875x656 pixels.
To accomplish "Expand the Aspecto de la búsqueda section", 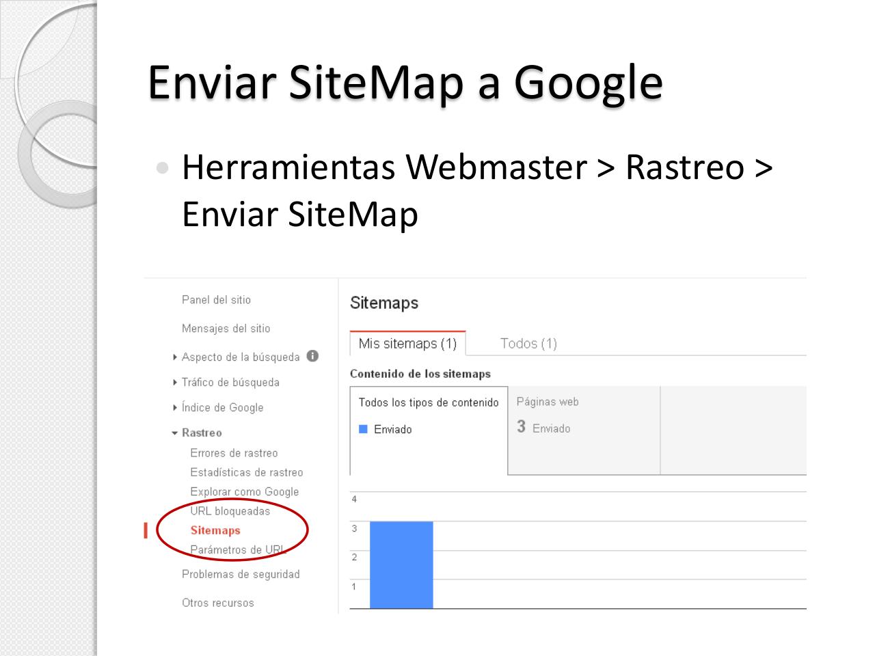I will point(240,357).
